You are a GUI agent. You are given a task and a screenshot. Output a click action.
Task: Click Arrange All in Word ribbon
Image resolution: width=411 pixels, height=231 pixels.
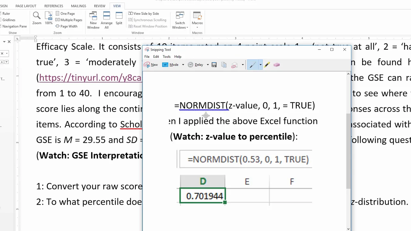[x=107, y=21]
